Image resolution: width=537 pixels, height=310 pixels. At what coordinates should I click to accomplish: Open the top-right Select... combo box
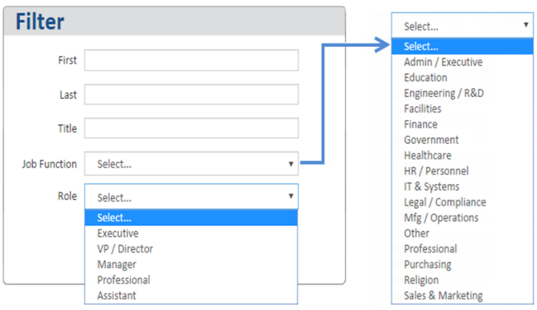[462, 25]
